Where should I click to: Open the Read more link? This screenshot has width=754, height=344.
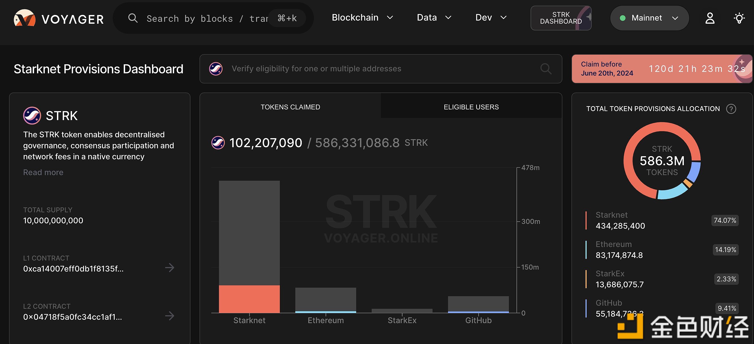tap(43, 172)
